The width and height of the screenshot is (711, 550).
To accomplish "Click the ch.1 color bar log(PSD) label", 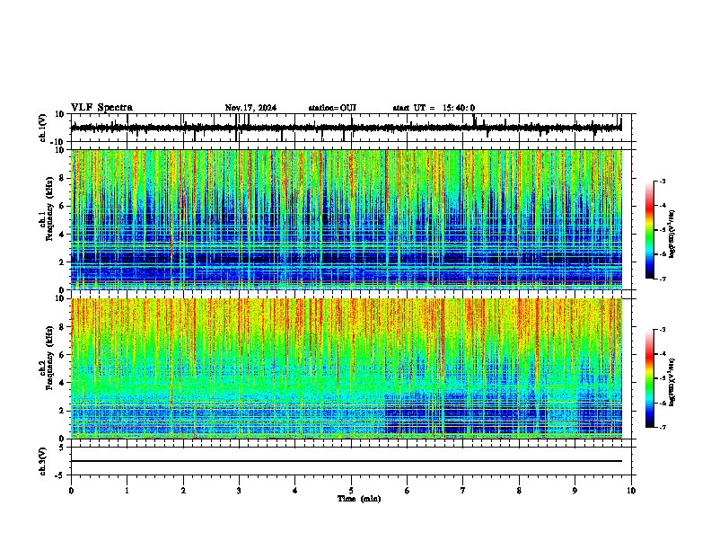I will pos(672,235).
